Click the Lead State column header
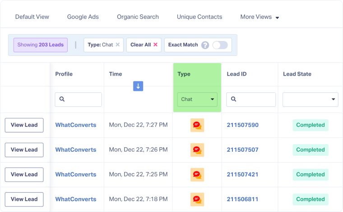Image resolution: width=343 pixels, height=212 pixels. (x=297, y=74)
